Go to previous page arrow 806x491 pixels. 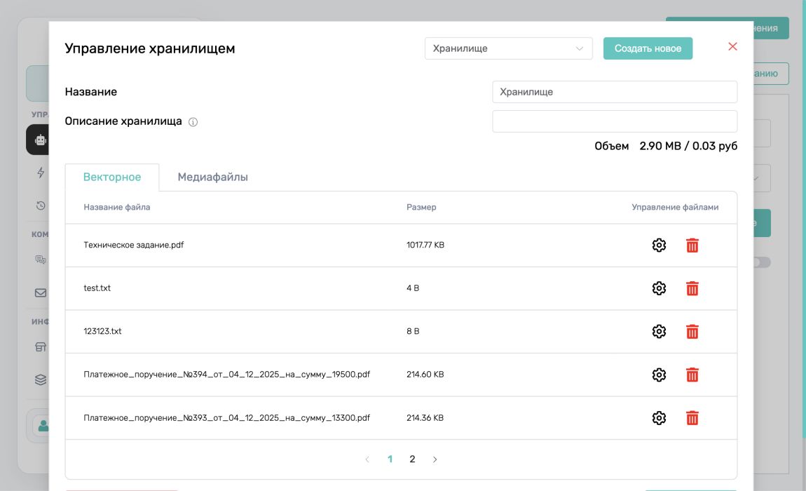367,459
